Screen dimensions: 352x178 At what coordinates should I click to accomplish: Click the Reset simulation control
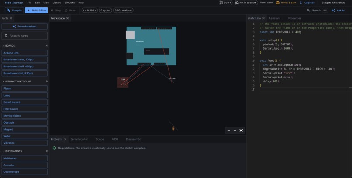70,10
